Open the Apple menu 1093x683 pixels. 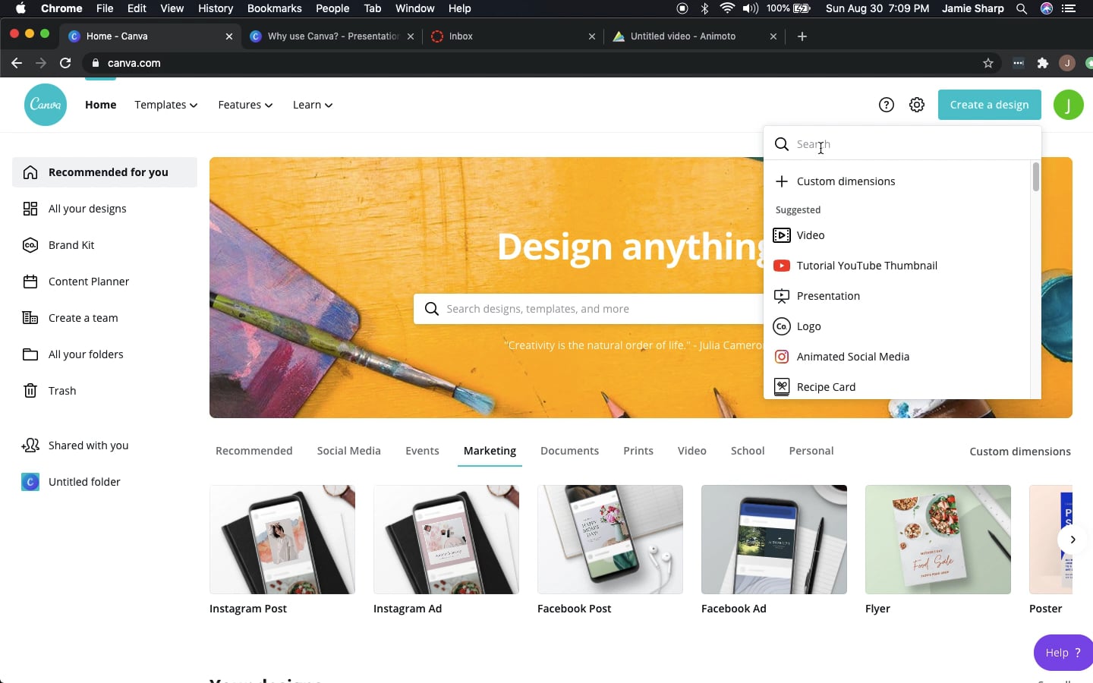(x=20, y=8)
